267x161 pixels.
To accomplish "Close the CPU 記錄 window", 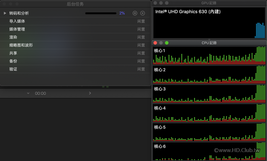I will click(x=155, y=43).
